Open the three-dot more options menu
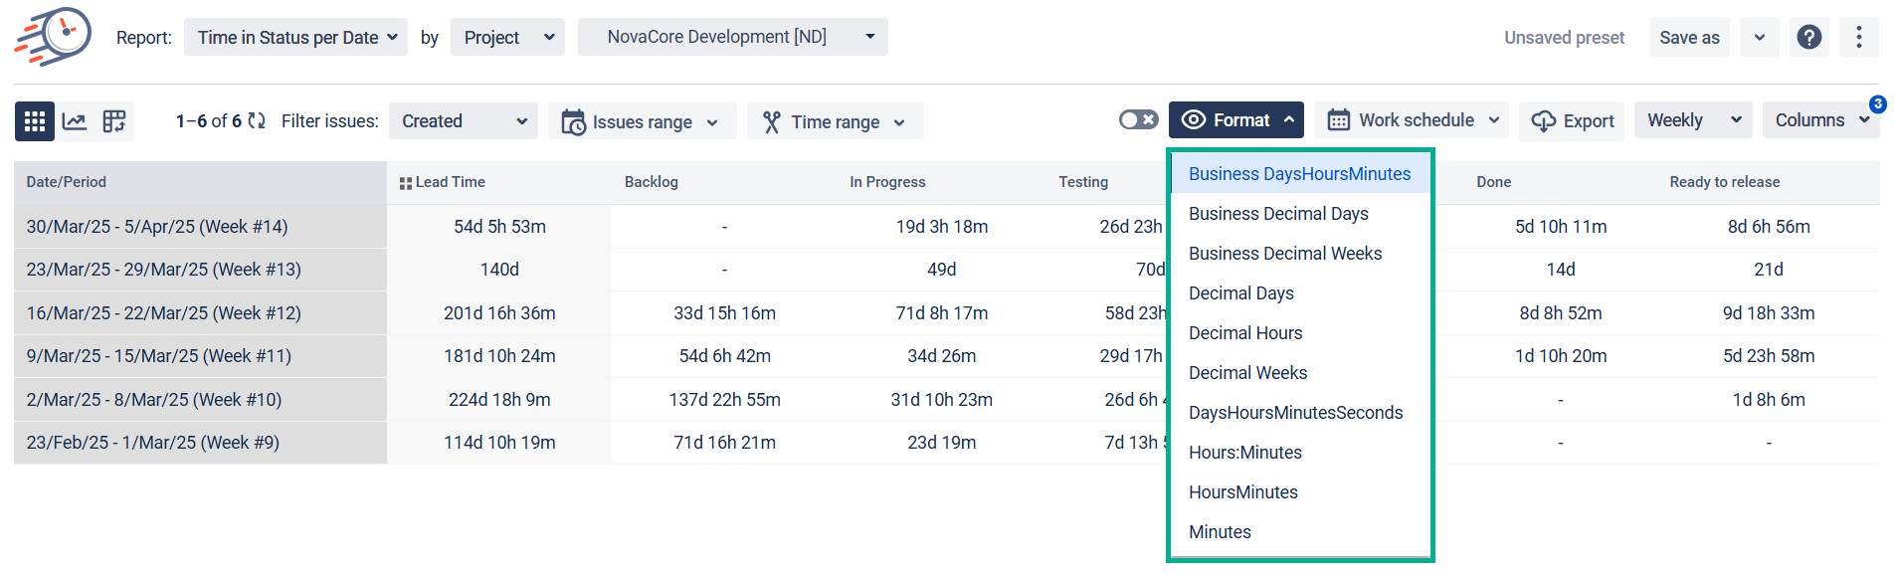The image size is (1898, 574). coord(1858,38)
